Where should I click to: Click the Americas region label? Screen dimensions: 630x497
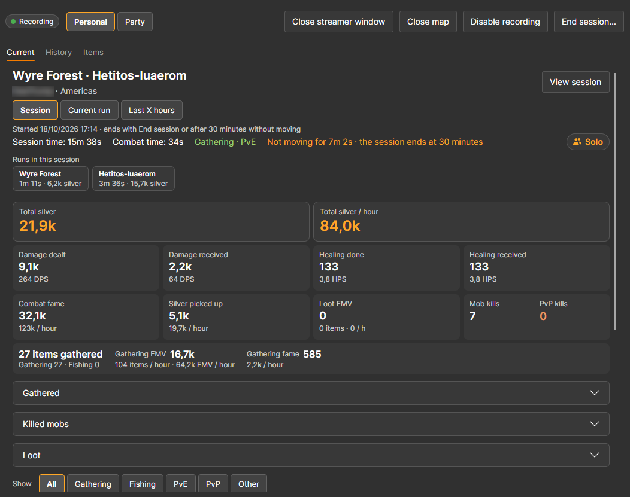click(x=79, y=91)
